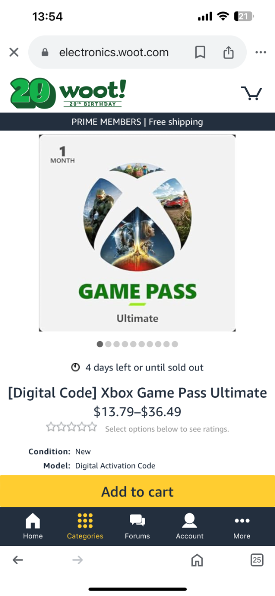Open the shopping cart icon
The height and width of the screenshot is (596, 275).
[251, 93]
